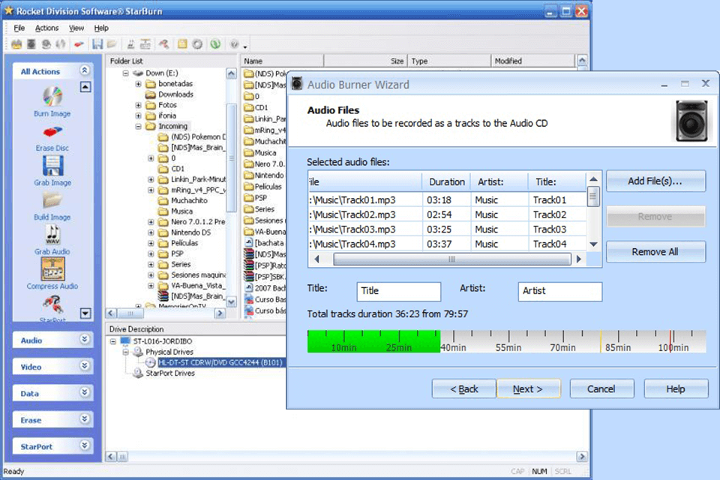Click inside the Title input field
The width and height of the screenshot is (720, 480).
pos(398,291)
